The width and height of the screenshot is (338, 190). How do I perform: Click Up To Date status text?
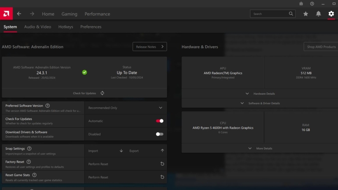(127, 73)
